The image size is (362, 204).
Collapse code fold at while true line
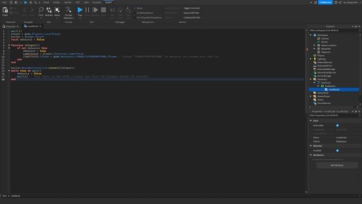coord(9,71)
